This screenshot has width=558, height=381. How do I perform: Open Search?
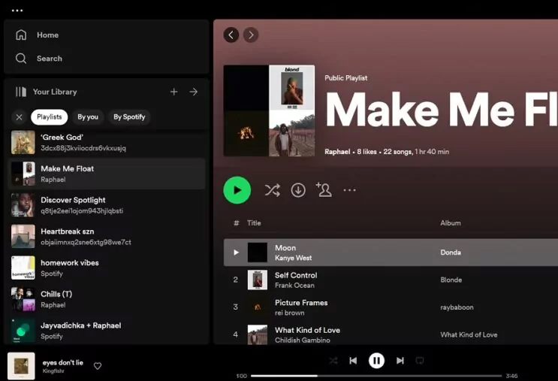(49, 59)
